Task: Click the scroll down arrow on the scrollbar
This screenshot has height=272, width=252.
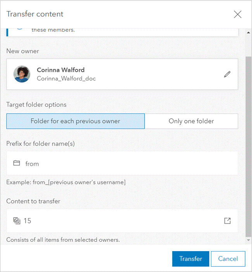Action: point(249,241)
